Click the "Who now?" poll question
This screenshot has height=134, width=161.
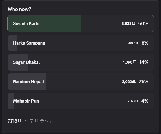(19, 9)
